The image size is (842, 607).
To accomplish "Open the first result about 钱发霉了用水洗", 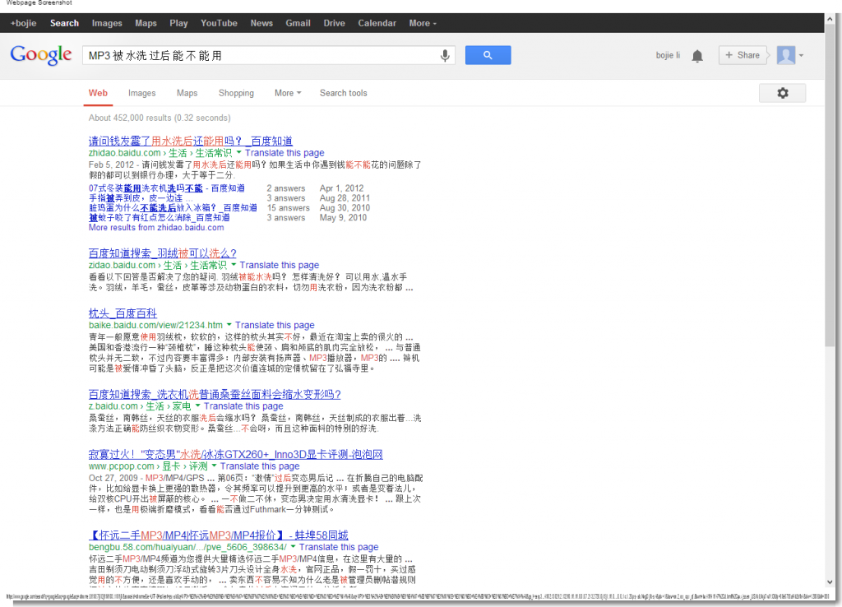I will (x=191, y=141).
